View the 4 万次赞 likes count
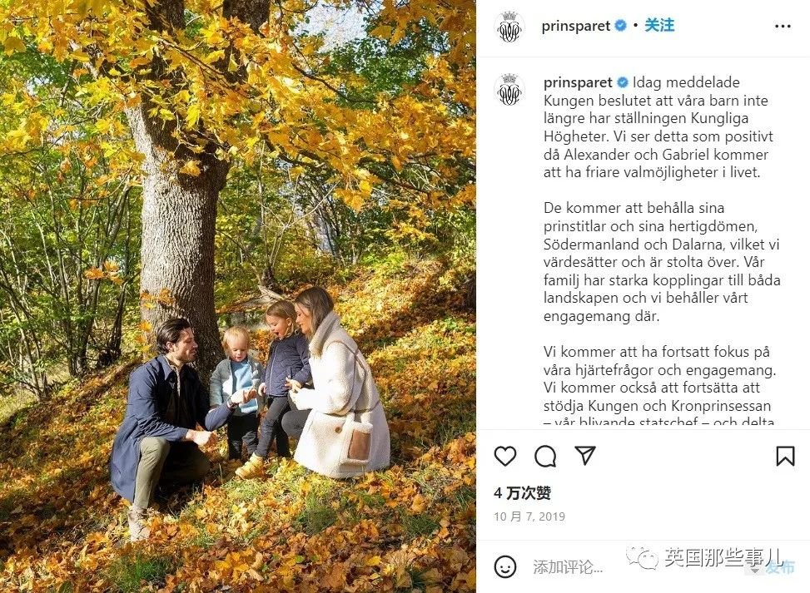The height and width of the screenshot is (593, 810). click(x=522, y=493)
